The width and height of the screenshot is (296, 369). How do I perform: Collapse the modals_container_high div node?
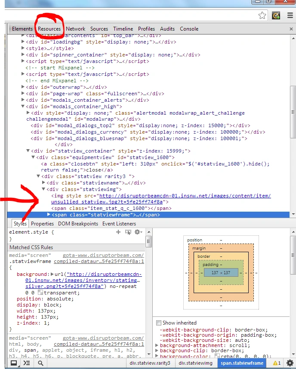[23, 106]
